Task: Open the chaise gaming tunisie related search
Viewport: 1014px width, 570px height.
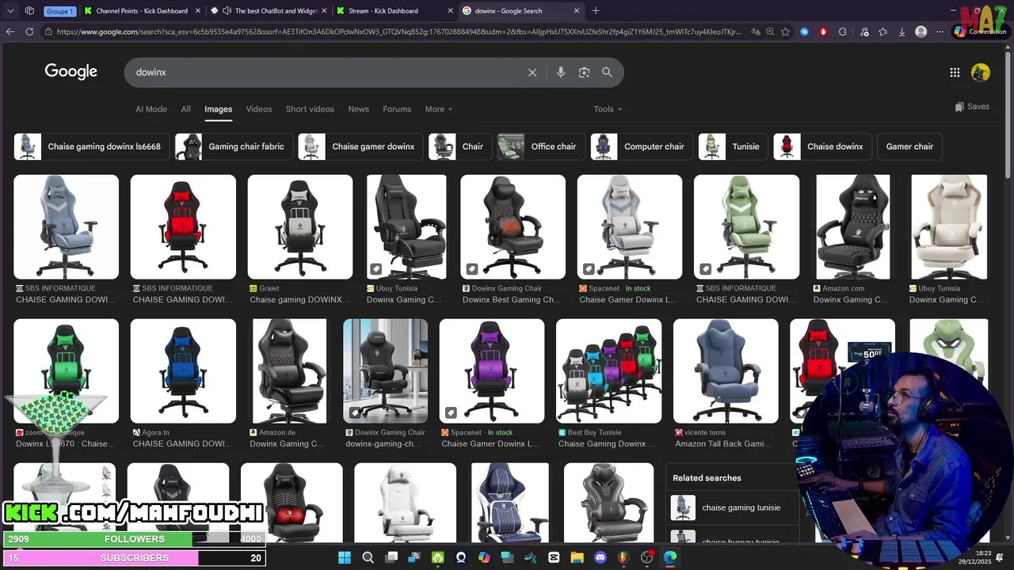Action: click(732, 507)
